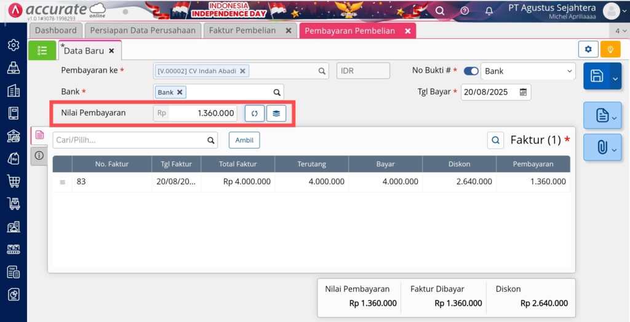Open the settings gear in the sidebar

pos(14,45)
